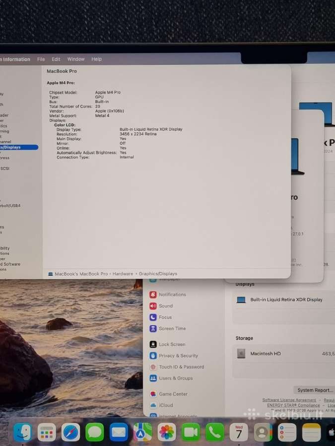This screenshot has height=446, width=335.
Task: Select Thunderbolt/USB4 in the System Information sidebar
Action: pyautogui.click(x=10, y=206)
